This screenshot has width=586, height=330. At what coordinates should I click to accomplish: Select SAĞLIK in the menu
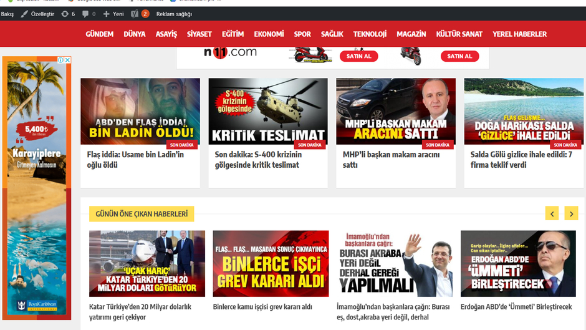tap(332, 34)
